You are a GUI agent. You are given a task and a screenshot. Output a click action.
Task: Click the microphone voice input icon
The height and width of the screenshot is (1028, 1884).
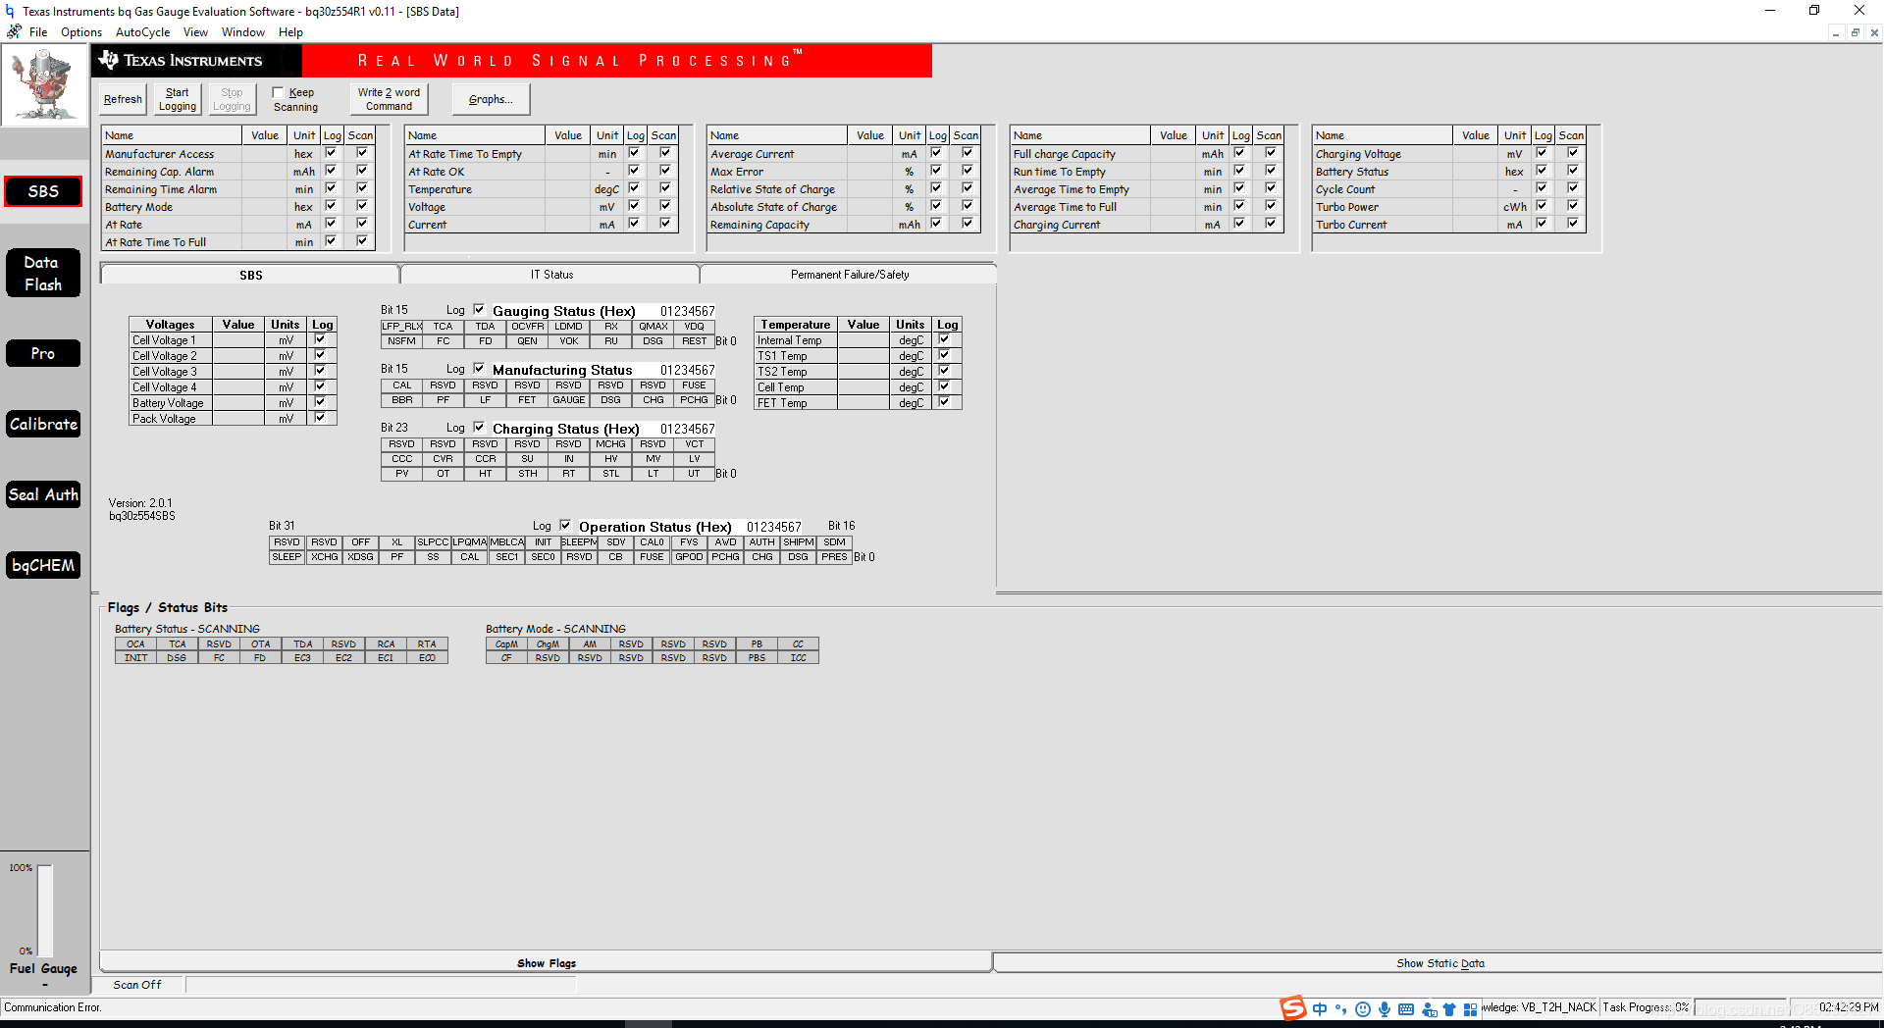tap(1384, 1008)
